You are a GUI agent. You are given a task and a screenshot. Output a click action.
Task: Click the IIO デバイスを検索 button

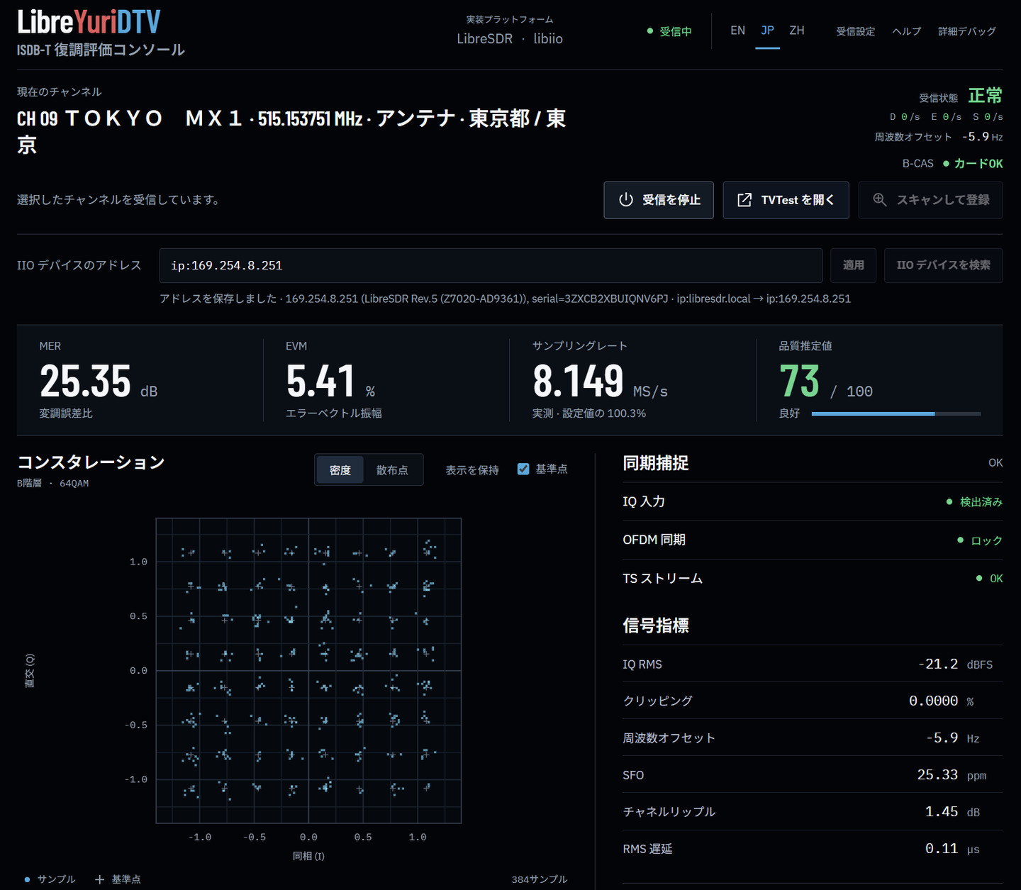pos(944,265)
